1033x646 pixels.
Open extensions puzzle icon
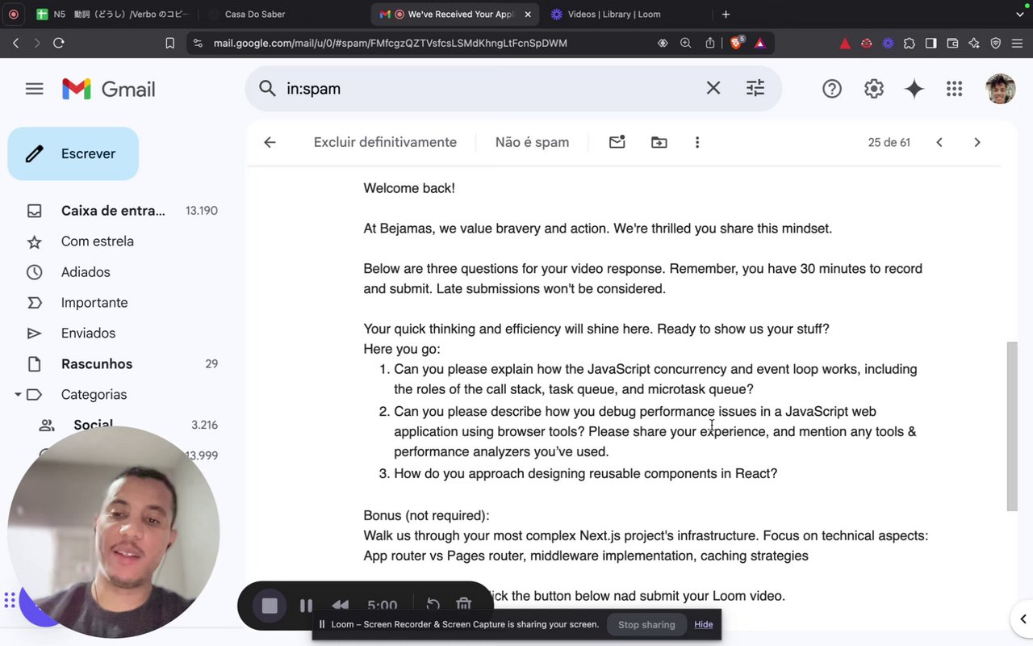pyautogui.click(x=910, y=43)
